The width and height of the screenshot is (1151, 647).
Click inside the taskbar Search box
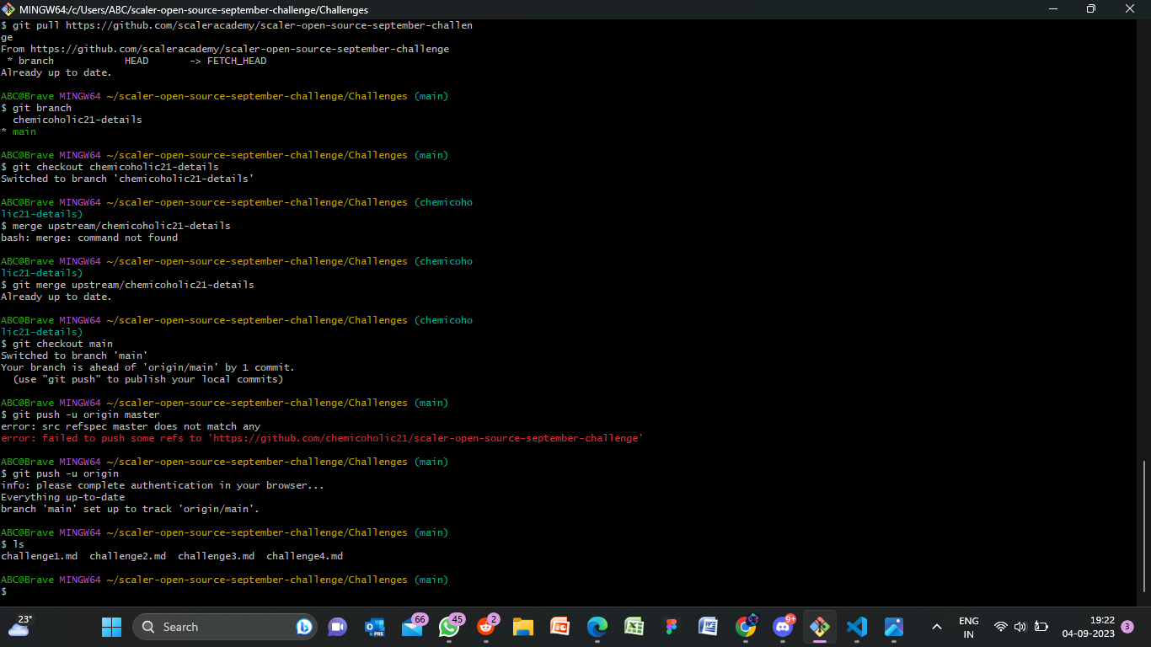(225, 627)
